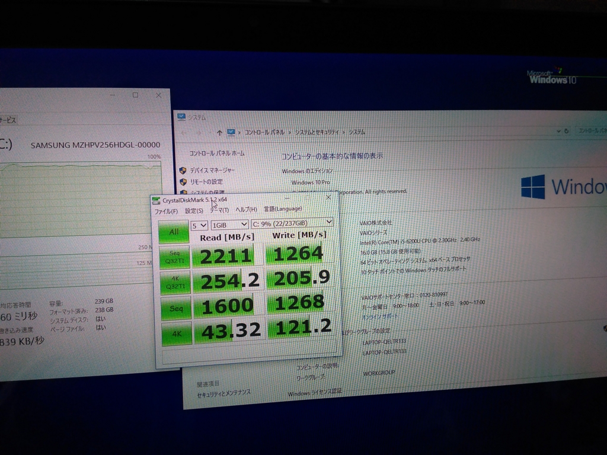Click the Seq read value 1600
This screenshot has width=607, height=455.
[x=228, y=306]
